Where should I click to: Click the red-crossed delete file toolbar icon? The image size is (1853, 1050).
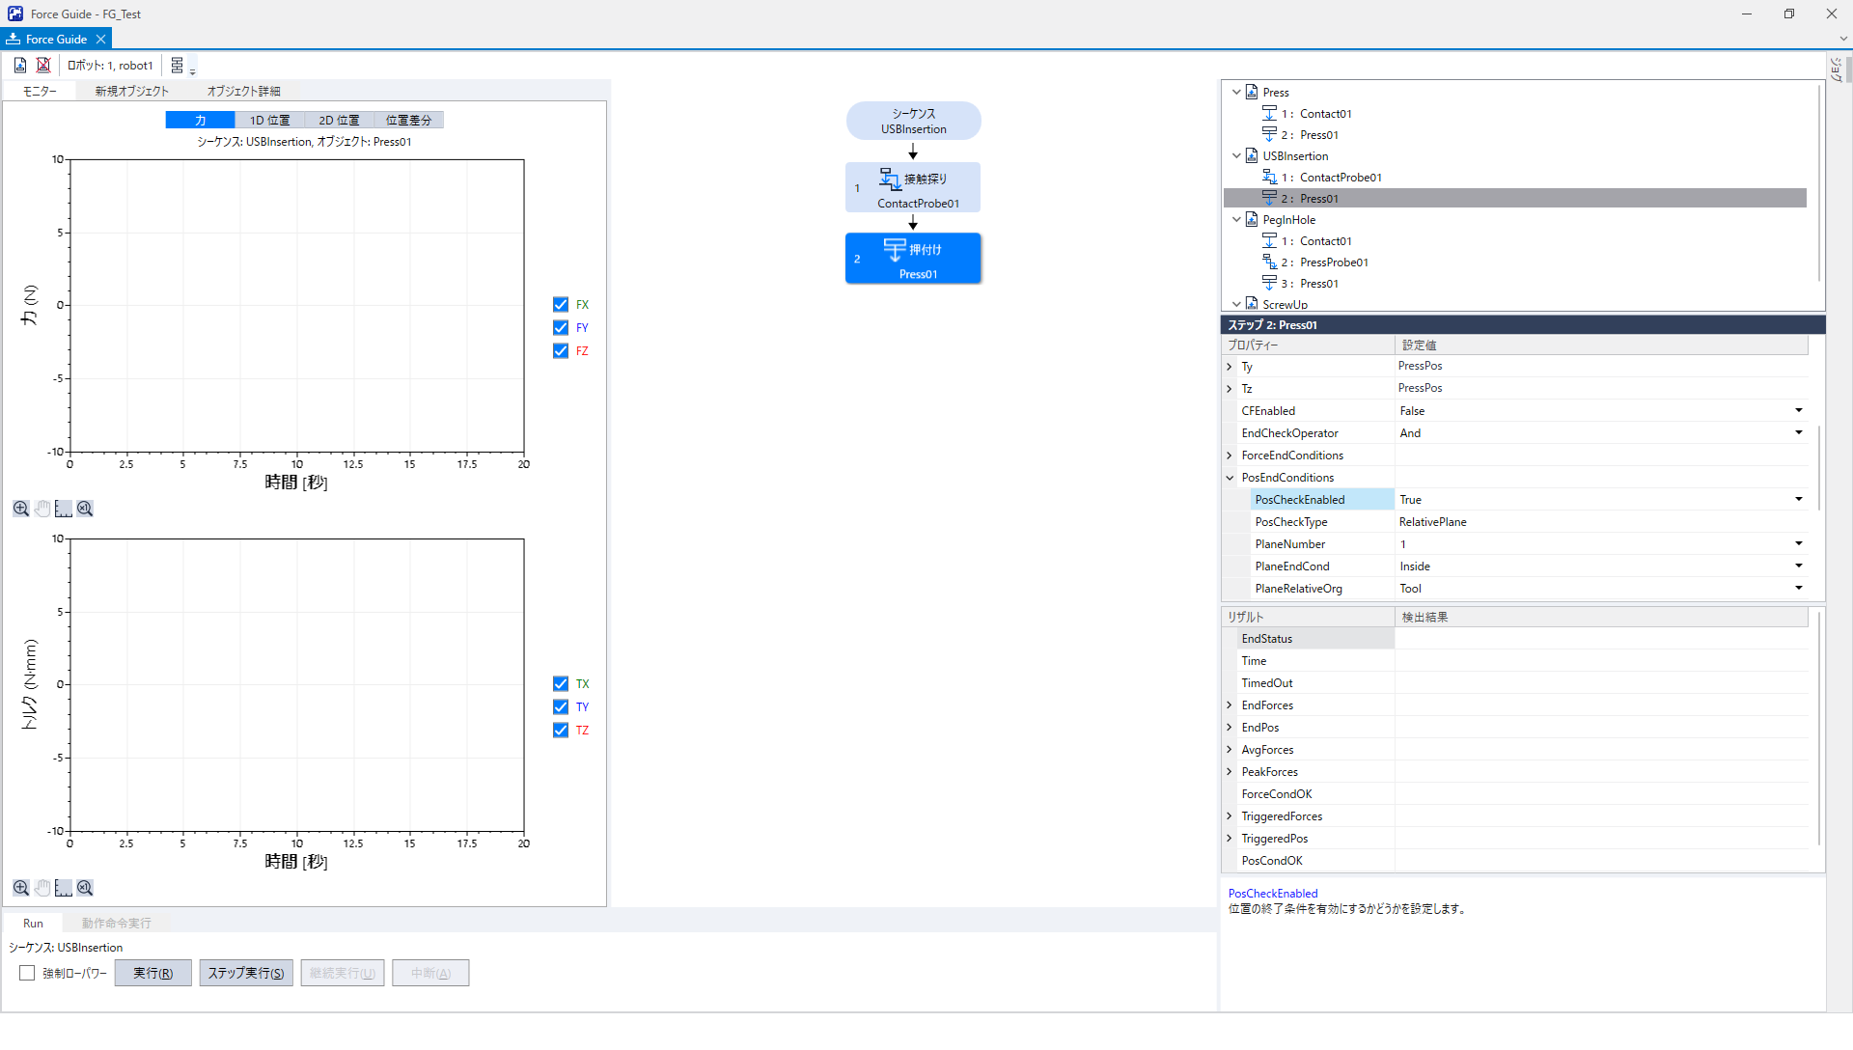coord(43,65)
